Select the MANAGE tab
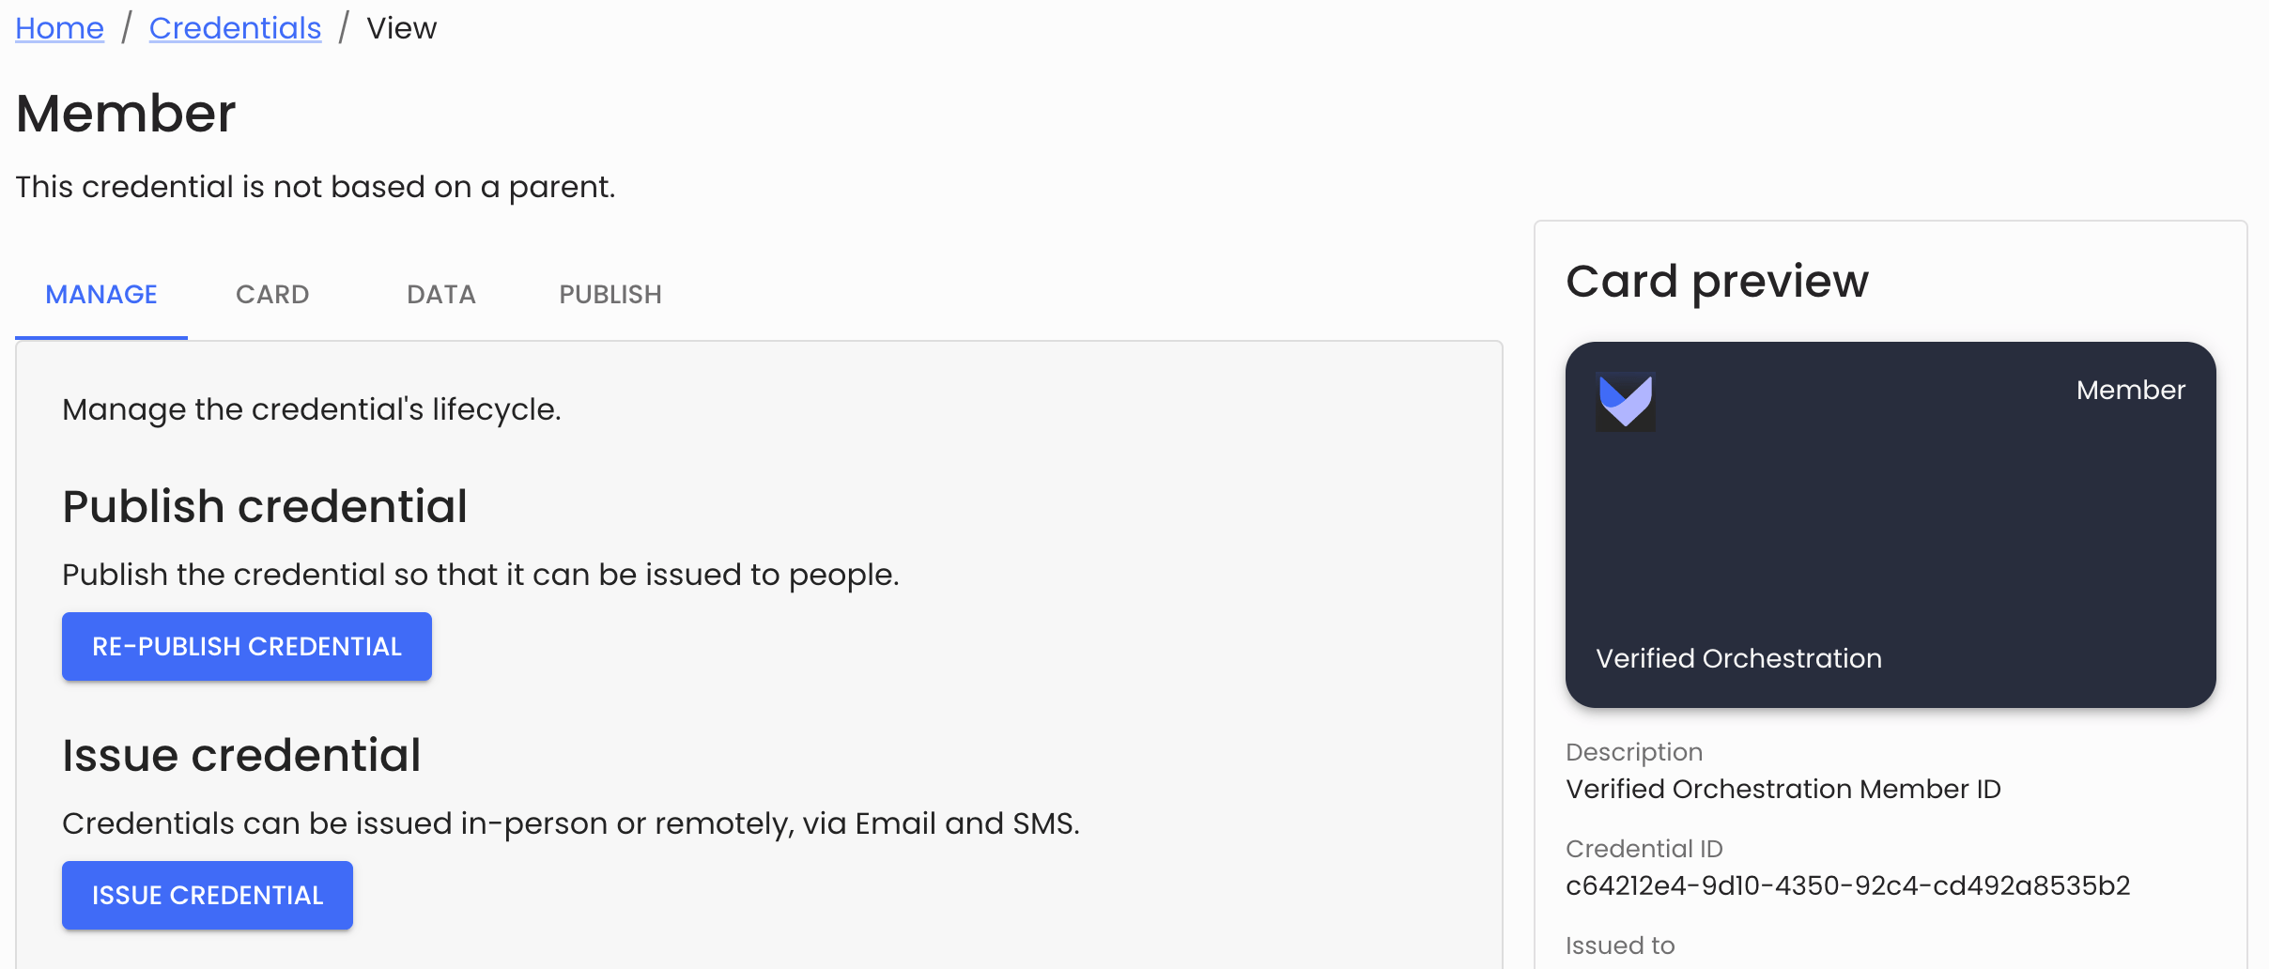This screenshot has width=2269, height=969. 100,294
